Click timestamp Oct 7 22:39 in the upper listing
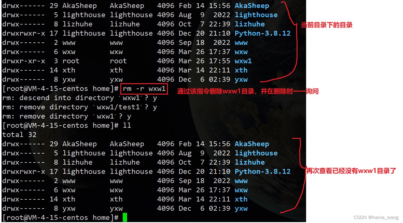This screenshot has width=403, height=223. click(204, 24)
